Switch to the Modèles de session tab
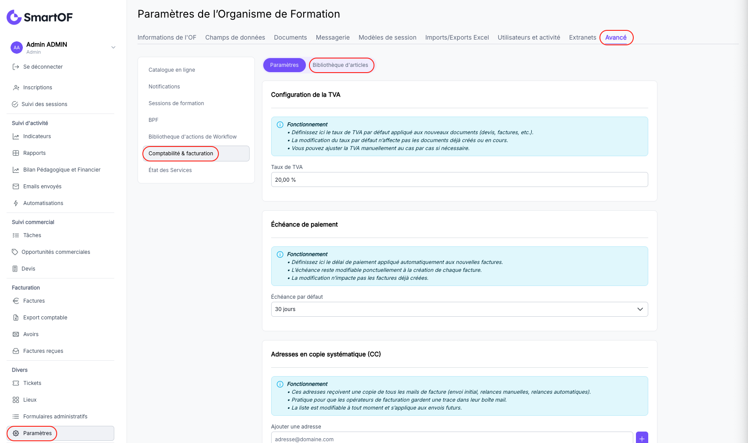The image size is (748, 443). (x=388, y=37)
